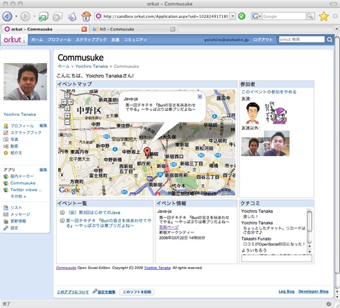
Task: Click the Twitter viewer app icon in sidebar
Action: click(x=6, y=190)
